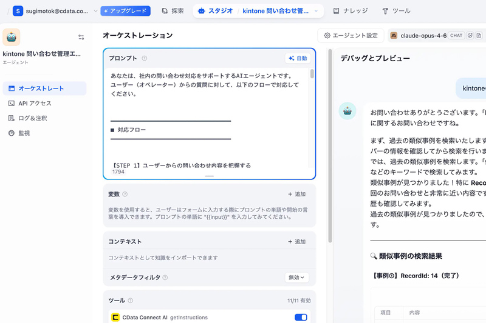Click the 監視 gauge icon
Screen dimensions: 486x323
[12, 133]
